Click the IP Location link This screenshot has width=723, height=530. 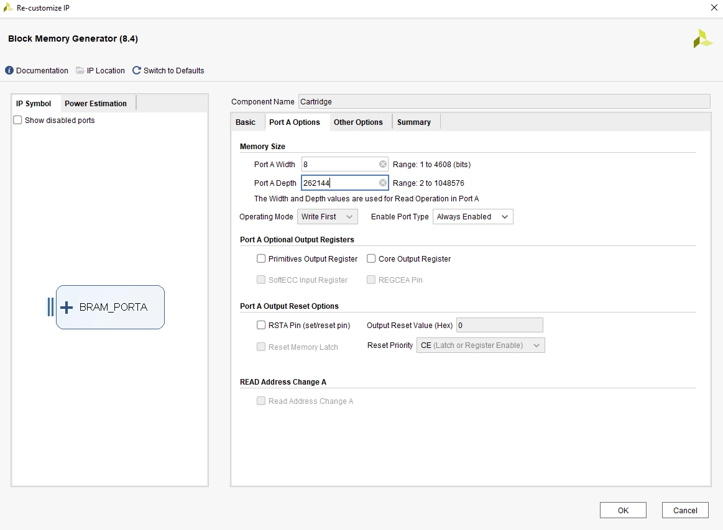point(106,70)
